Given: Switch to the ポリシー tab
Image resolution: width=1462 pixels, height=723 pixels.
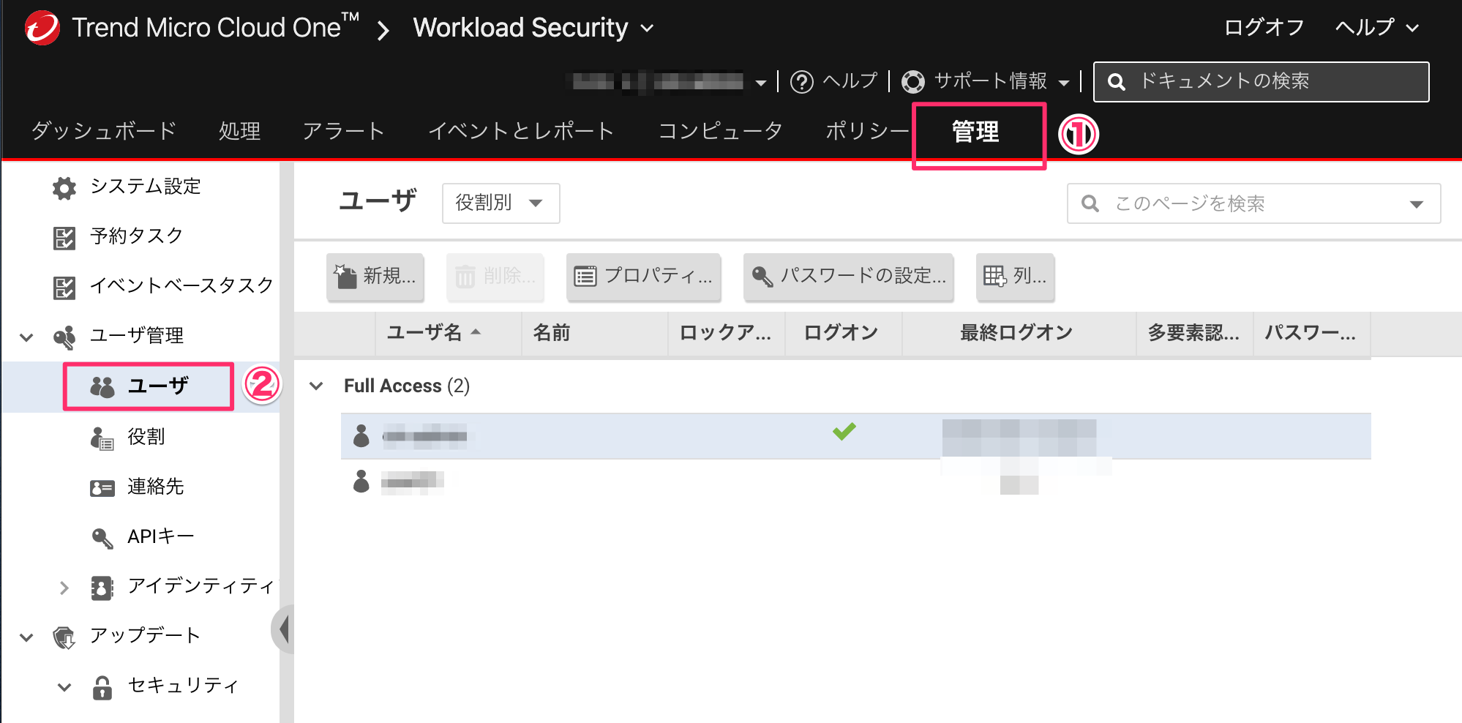Looking at the screenshot, I should click(867, 132).
